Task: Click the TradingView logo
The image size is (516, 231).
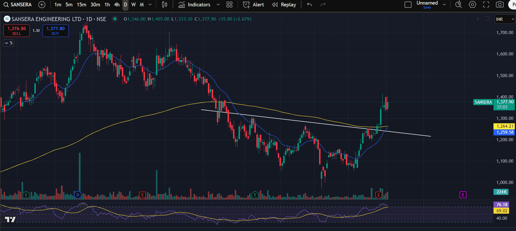Action: [10, 219]
